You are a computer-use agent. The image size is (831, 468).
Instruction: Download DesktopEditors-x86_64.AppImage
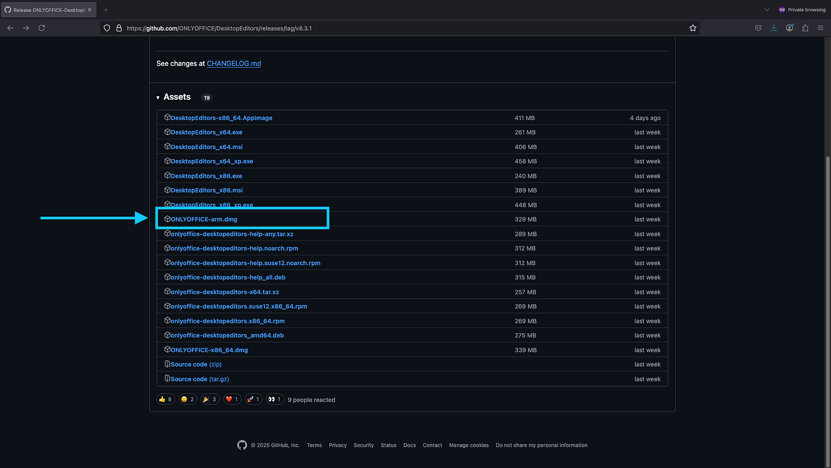point(221,118)
